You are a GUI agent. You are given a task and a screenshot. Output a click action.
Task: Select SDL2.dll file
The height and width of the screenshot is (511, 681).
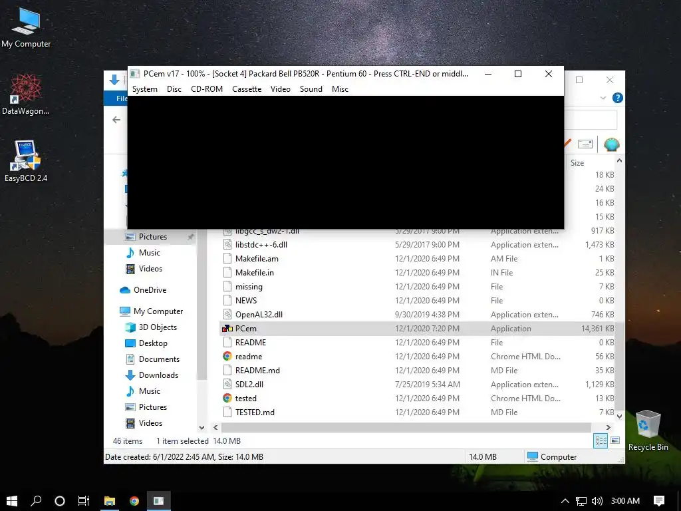[249, 385]
